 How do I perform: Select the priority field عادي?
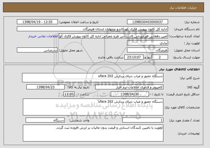pos(148,43)
